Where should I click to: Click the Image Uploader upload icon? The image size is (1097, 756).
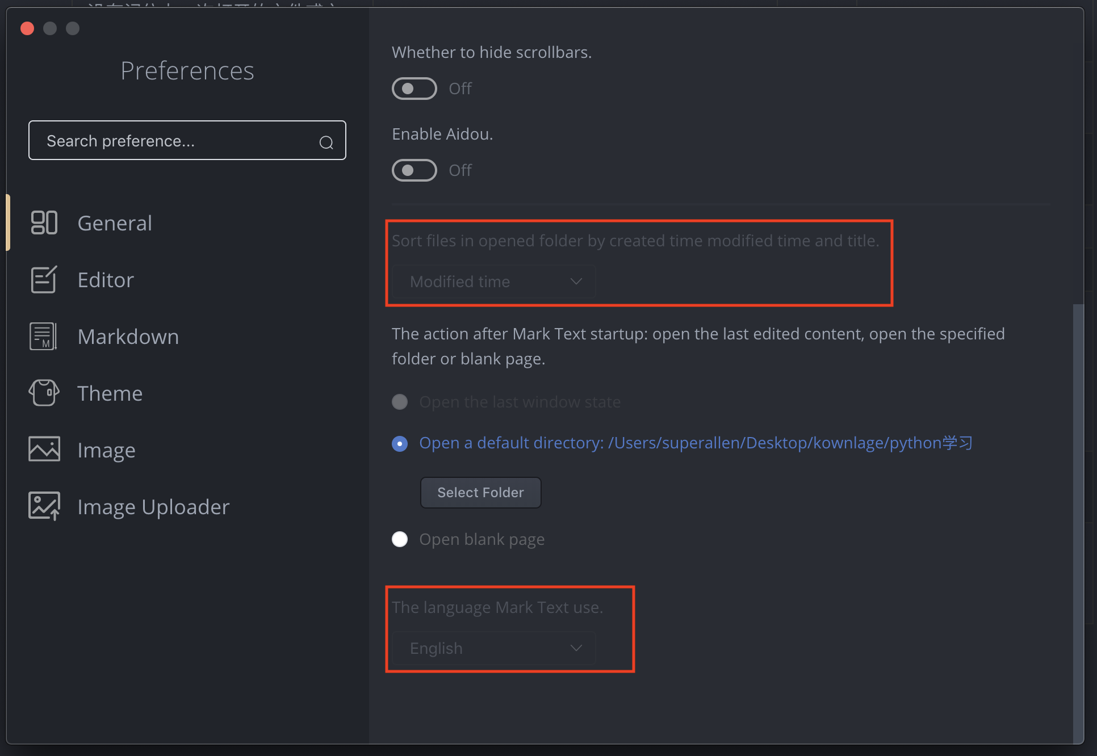click(44, 506)
